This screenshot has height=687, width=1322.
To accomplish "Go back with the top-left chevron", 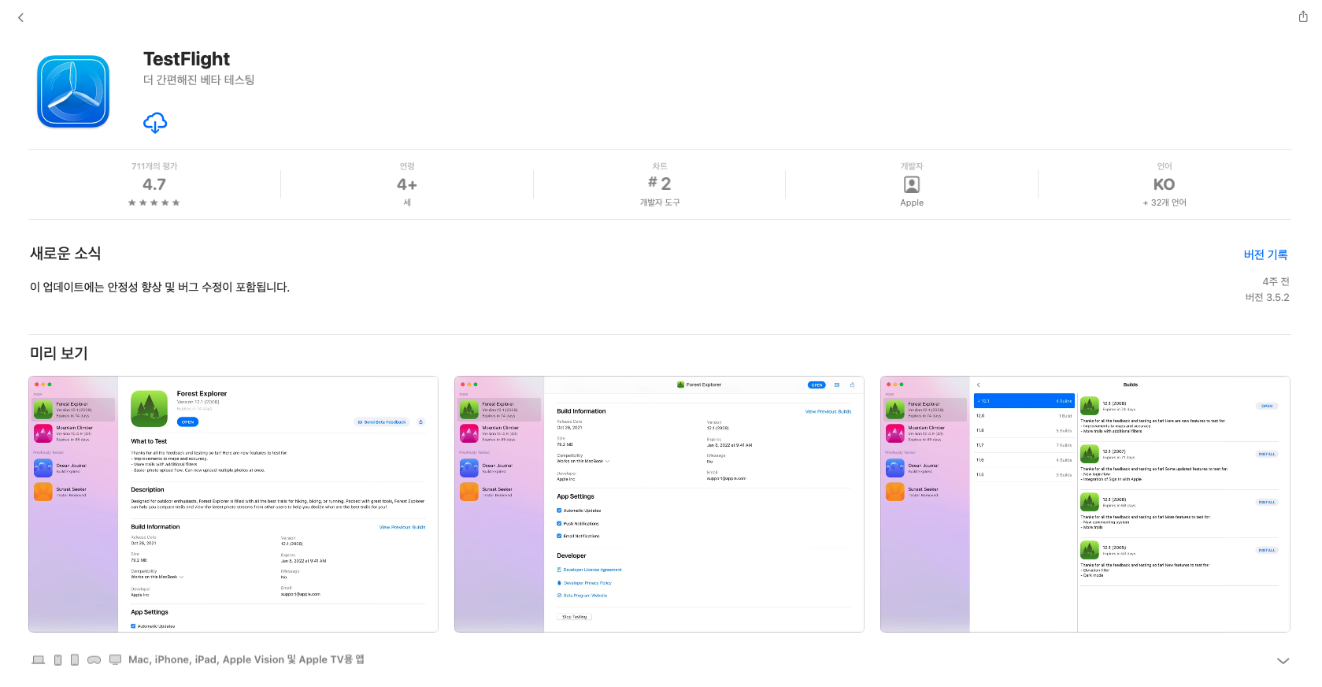I will click(20, 17).
